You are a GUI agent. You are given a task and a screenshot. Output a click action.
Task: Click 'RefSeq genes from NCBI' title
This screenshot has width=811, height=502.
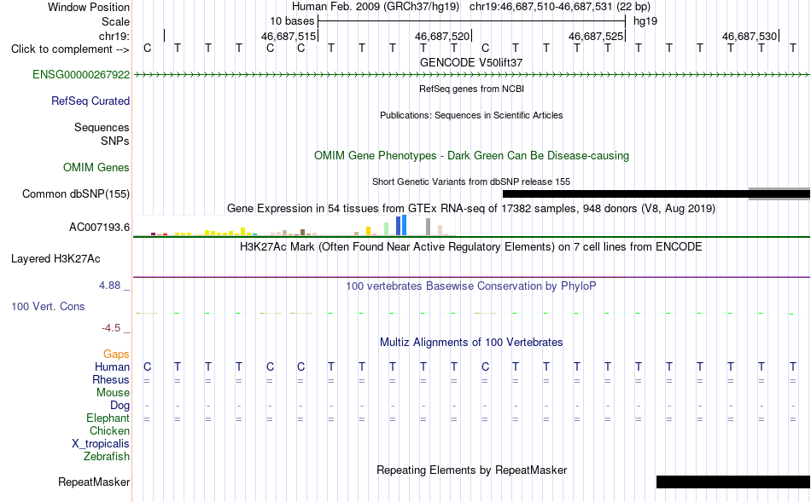pyautogui.click(x=471, y=89)
